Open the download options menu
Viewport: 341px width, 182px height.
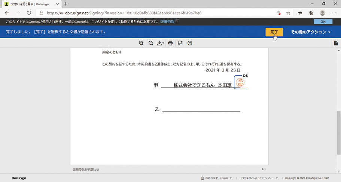(x=161, y=43)
